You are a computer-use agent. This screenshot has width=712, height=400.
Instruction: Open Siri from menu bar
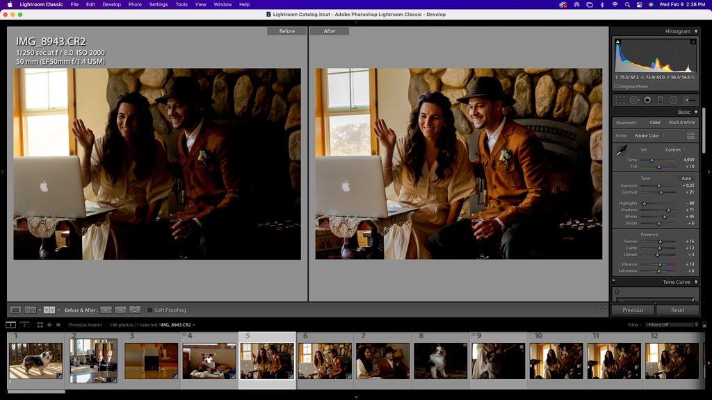coord(651,5)
